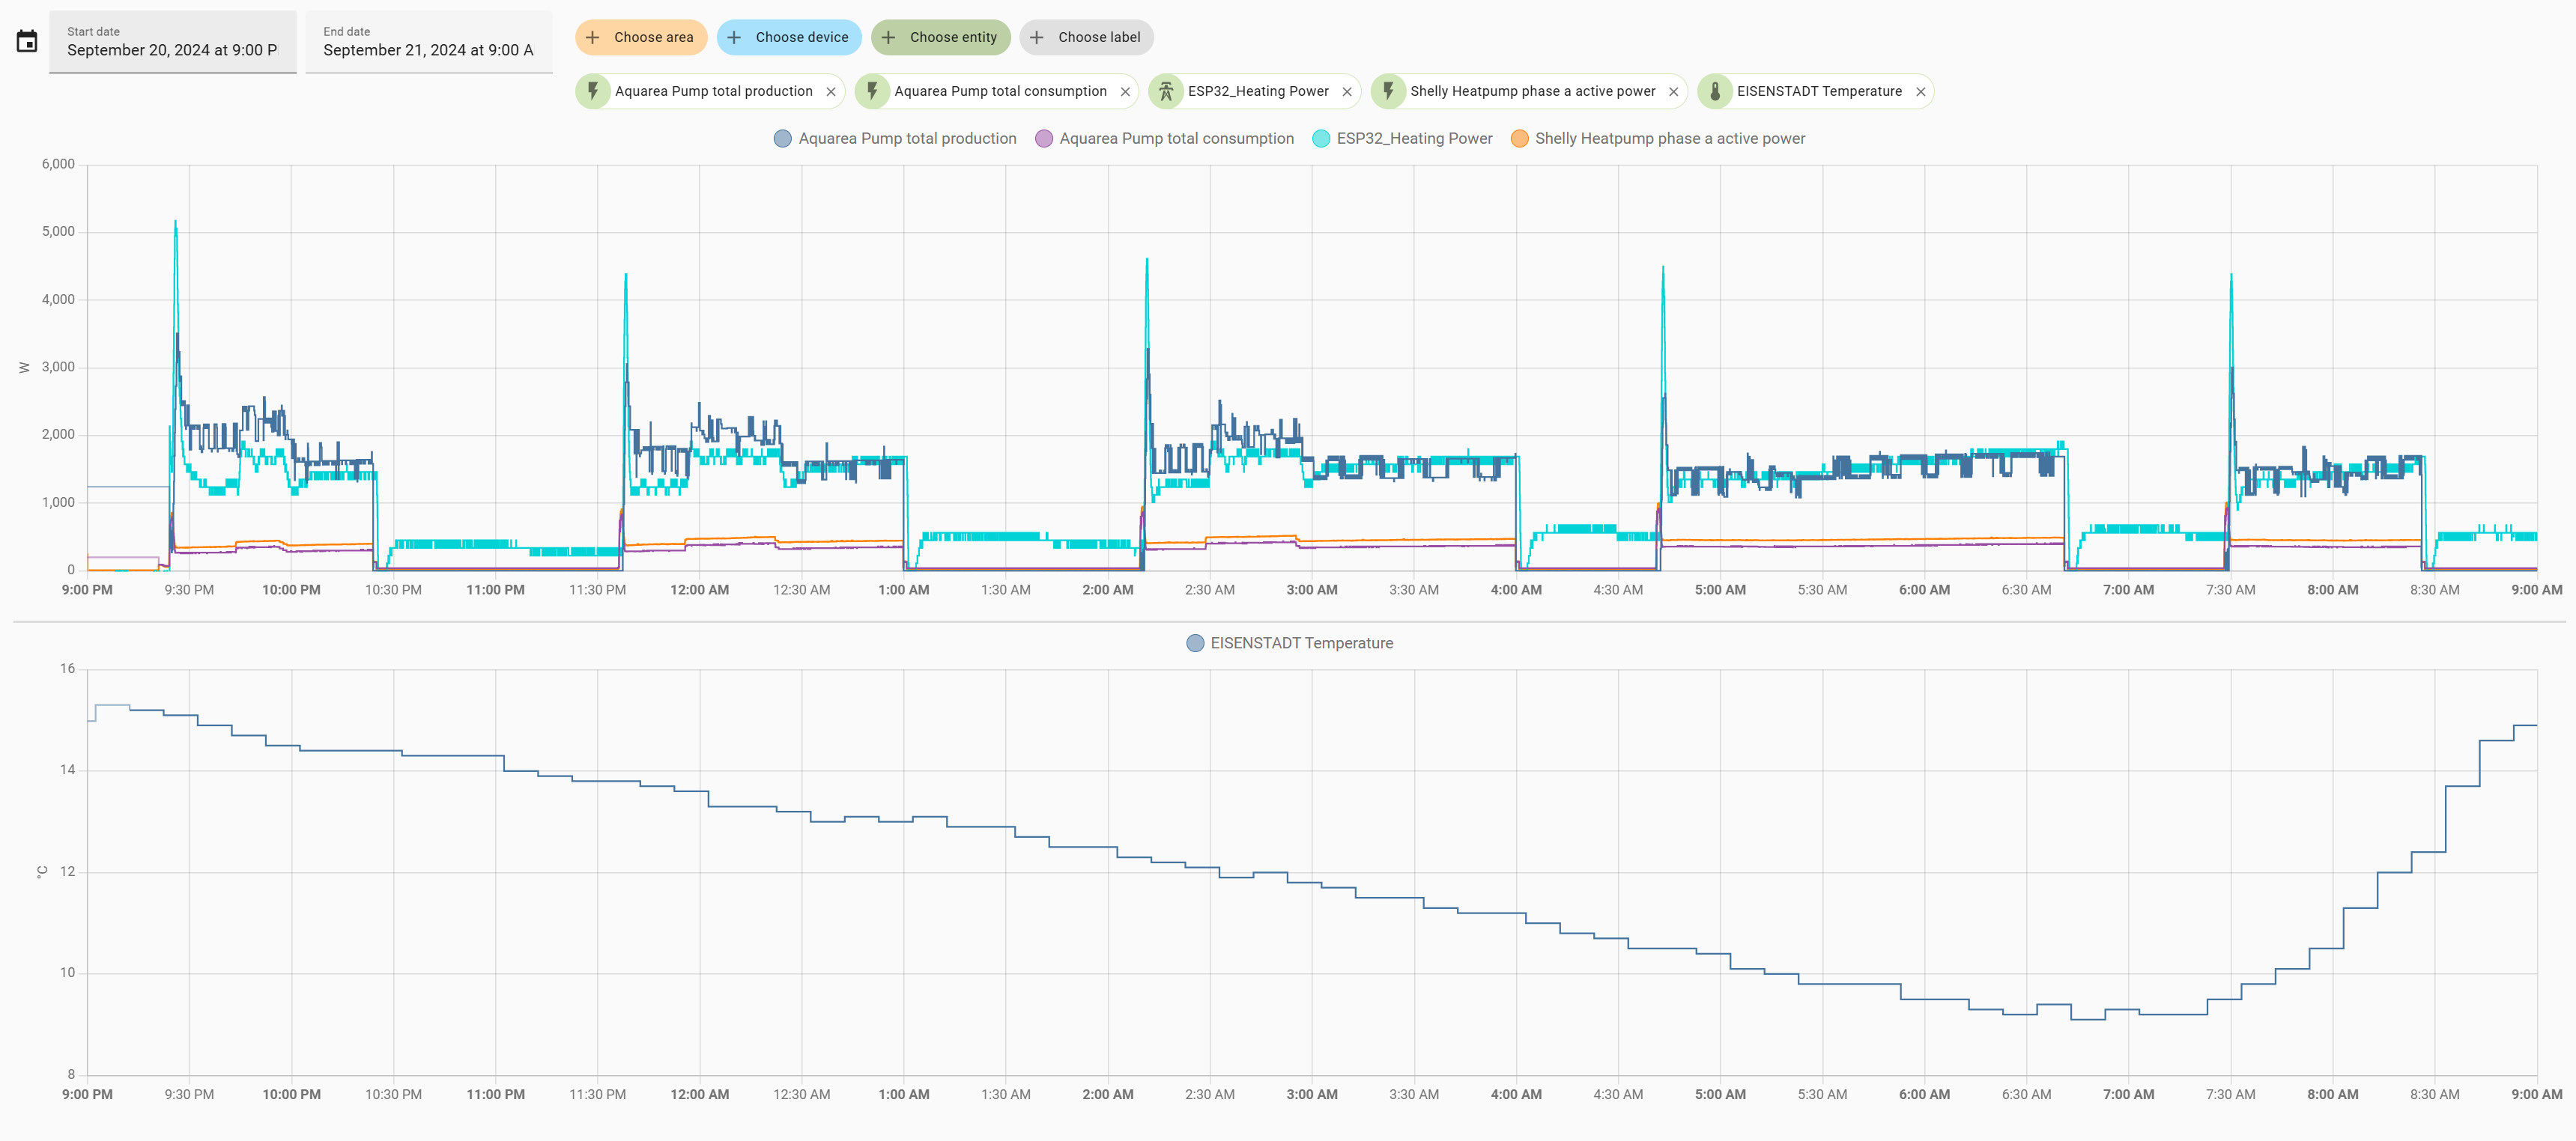The image size is (2576, 1141).
Task: Open the Choose label picker
Action: click(x=1086, y=38)
